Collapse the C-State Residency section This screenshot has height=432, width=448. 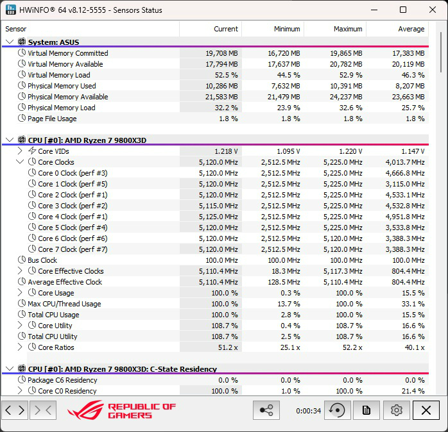pyautogui.click(x=10, y=369)
